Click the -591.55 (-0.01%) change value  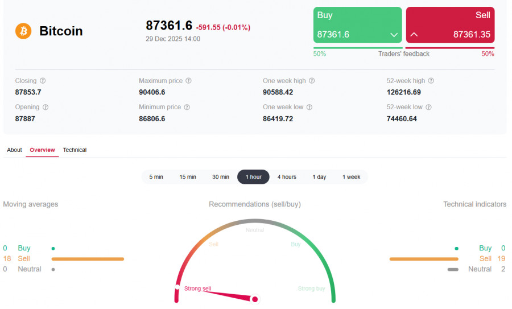click(223, 27)
